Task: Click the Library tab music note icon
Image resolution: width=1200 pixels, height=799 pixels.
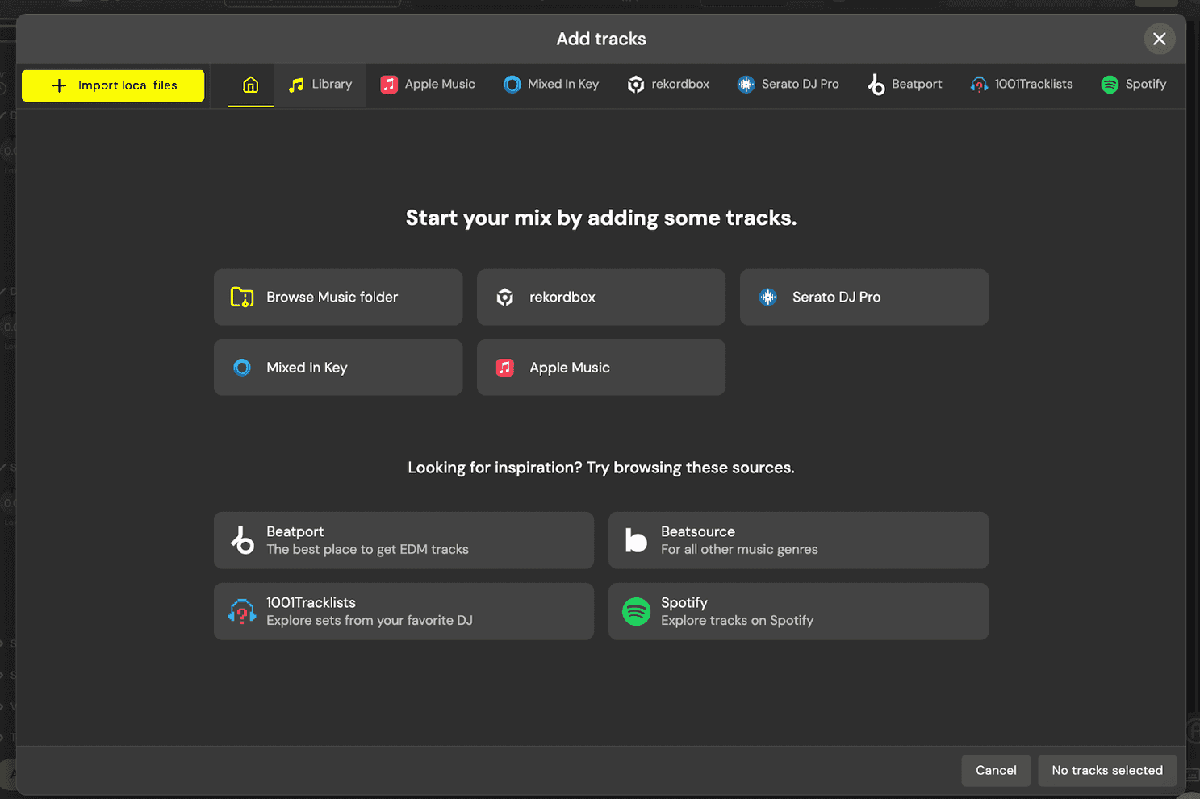Action: click(297, 85)
